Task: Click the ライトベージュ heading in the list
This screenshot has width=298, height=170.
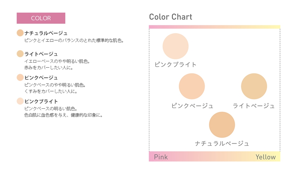Action: click(x=41, y=54)
